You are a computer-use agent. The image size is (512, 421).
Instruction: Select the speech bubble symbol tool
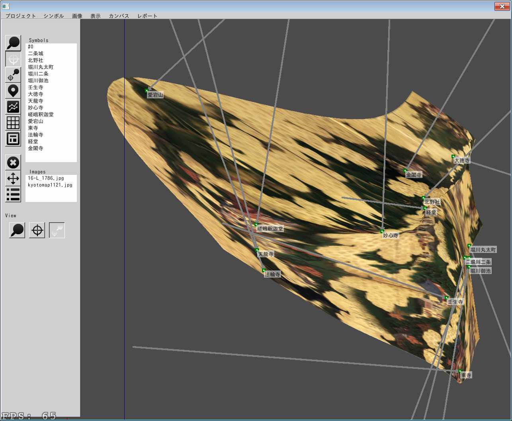13,43
